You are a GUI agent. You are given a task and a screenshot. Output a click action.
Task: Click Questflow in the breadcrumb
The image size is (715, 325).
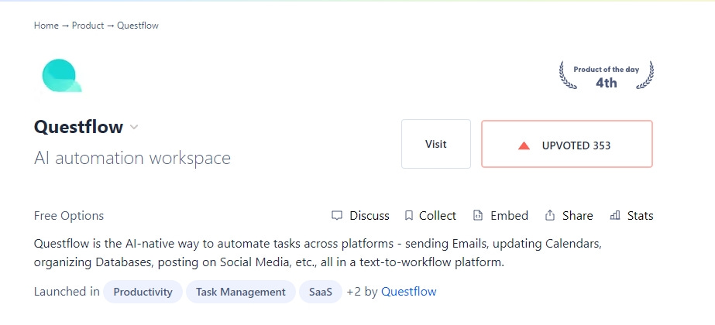point(138,26)
